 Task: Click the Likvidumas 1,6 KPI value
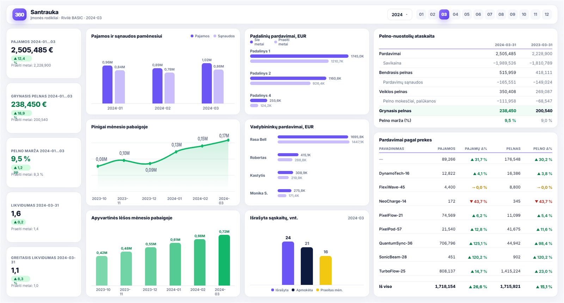(16, 214)
